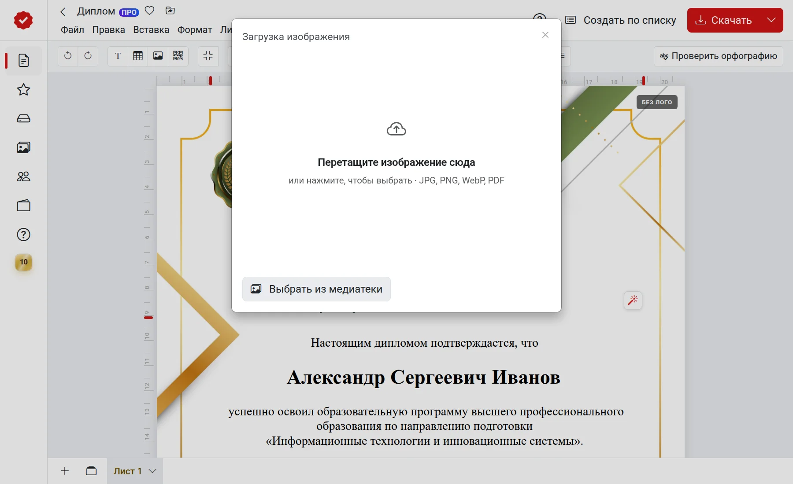Click the БЕЗ ЛОГО badge
Image resolution: width=793 pixels, height=484 pixels.
(x=657, y=102)
